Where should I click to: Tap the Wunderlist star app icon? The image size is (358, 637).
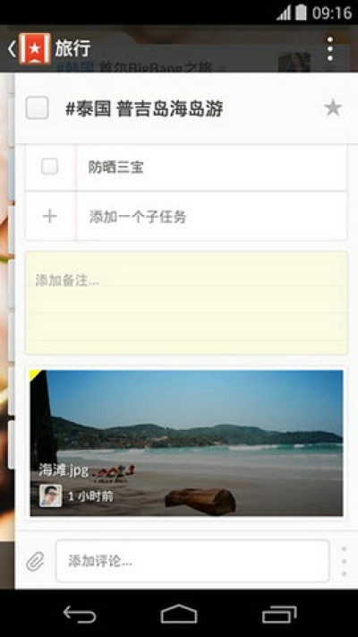point(35,48)
